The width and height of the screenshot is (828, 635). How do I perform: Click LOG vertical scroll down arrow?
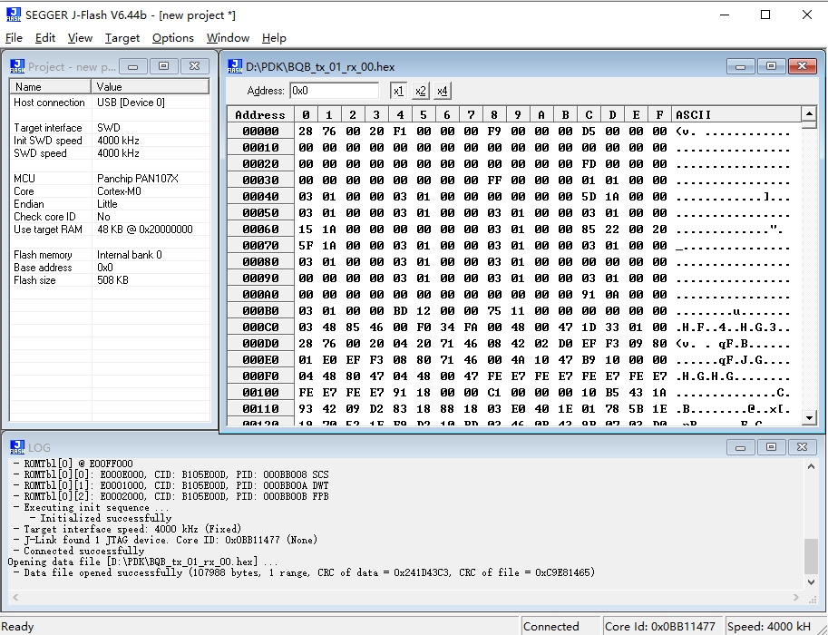pos(811,582)
